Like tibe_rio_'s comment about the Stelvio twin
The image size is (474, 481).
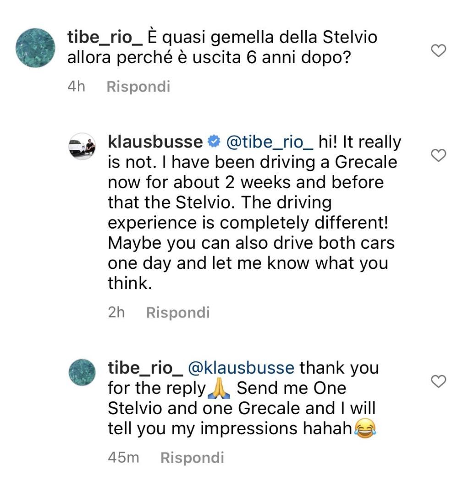pyautogui.click(x=439, y=51)
